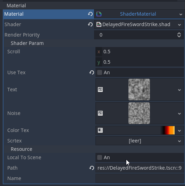Viewport: 185px width, 186px height.
Task: Open the ShaderMaterial dropdown arrow
Action: [x=180, y=14]
